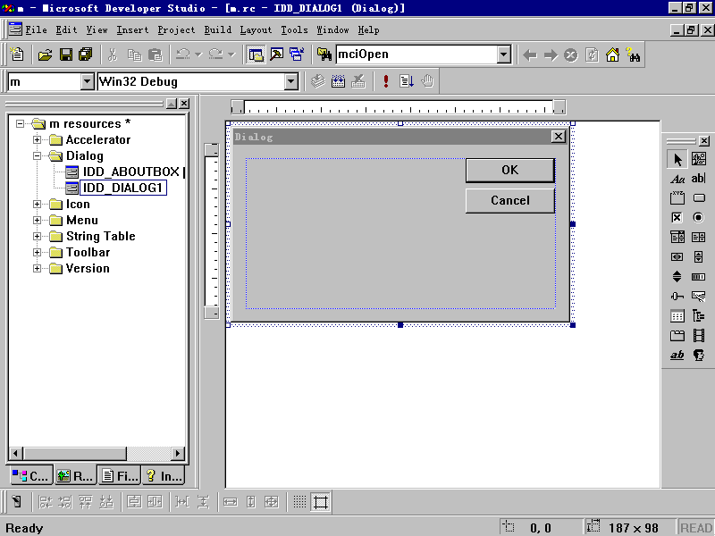Click the hand Insert Breakpoint icon
The height and width of the screenshot is (536, 715).
pyautogui.click(x=427, y=81)
